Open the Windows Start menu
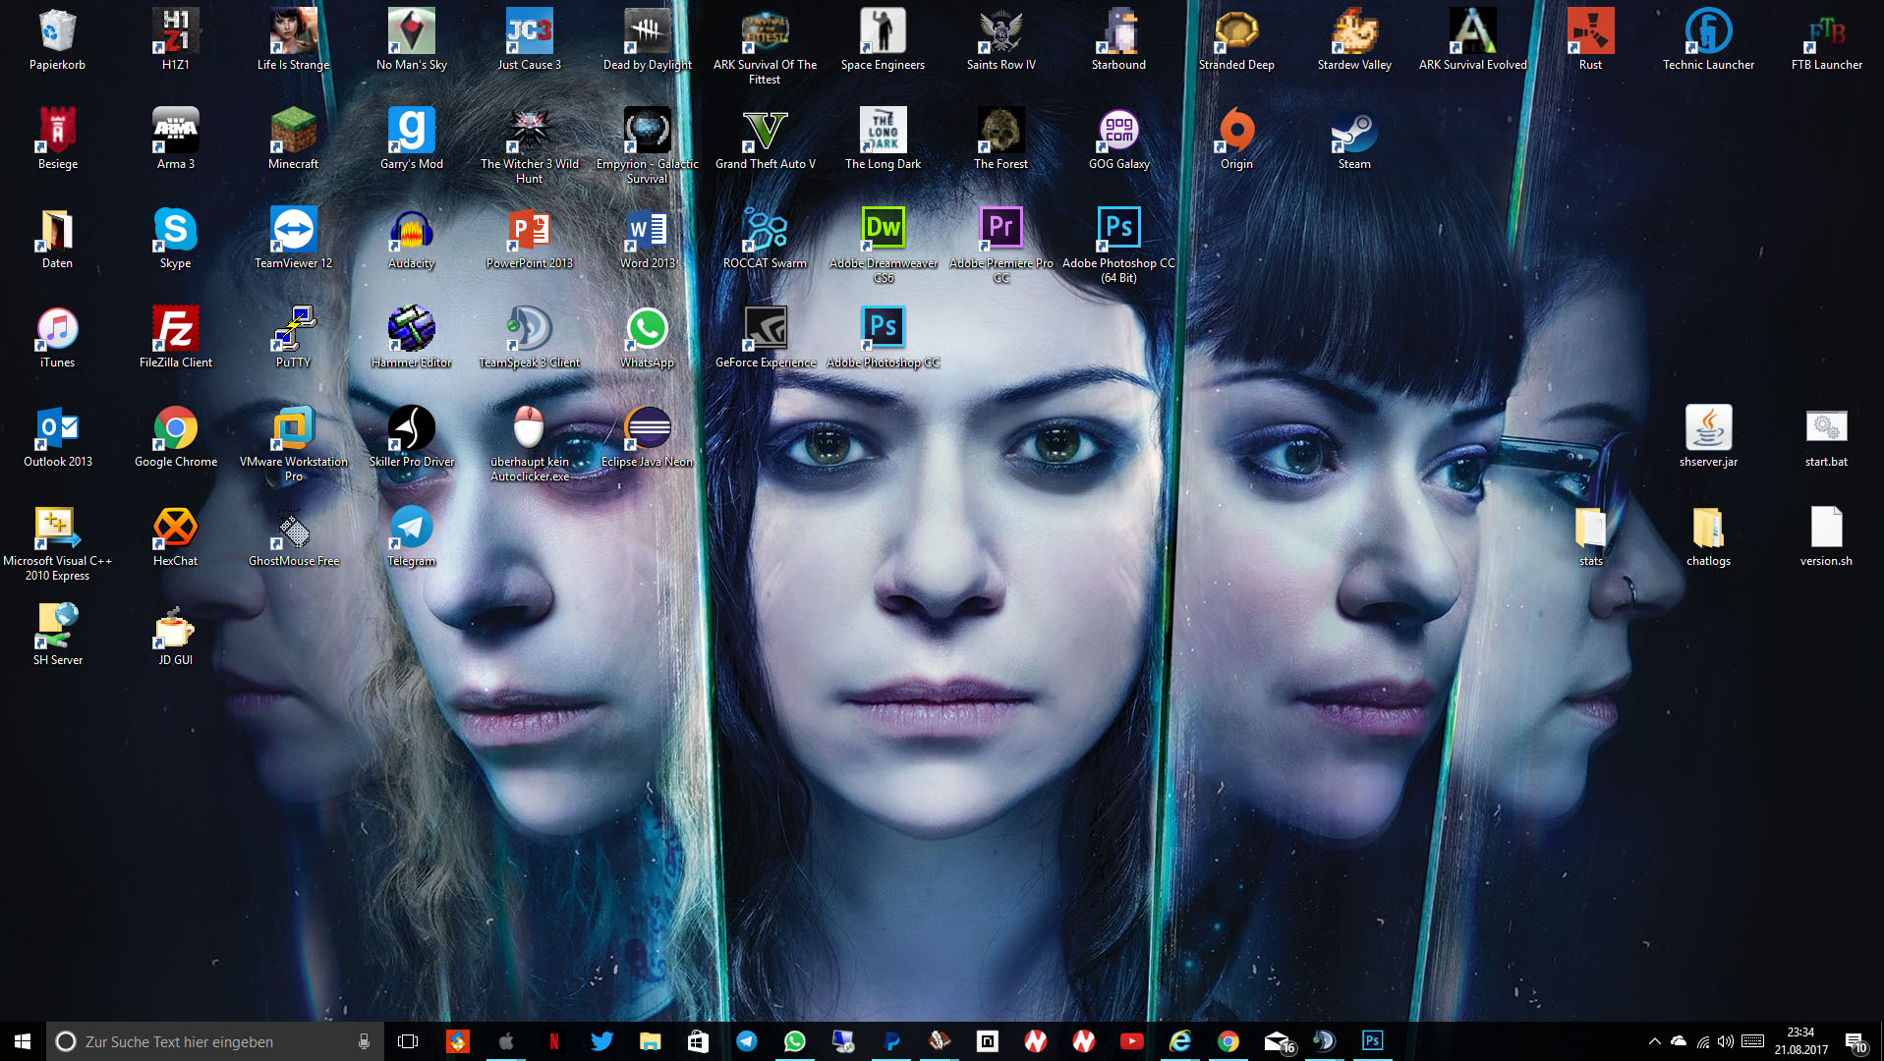1884x1061 pixels. coord(23,1041)
